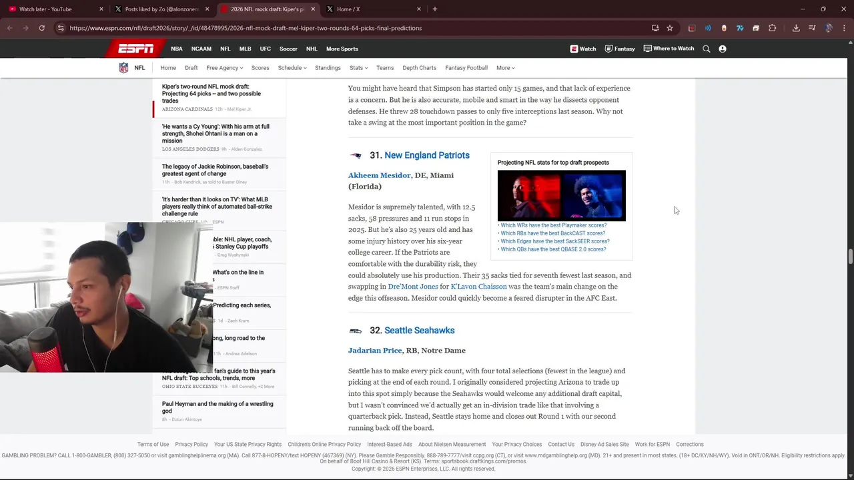Open the tab search dropdown arrow

click(x=9, y=9)
